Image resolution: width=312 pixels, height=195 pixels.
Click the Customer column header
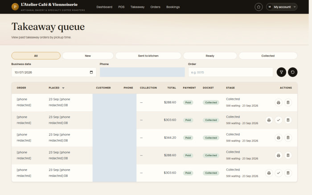[x=103, y=88]
